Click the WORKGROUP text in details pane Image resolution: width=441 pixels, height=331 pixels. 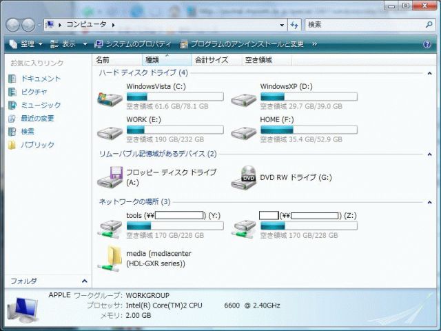click(x=147, y=296)
